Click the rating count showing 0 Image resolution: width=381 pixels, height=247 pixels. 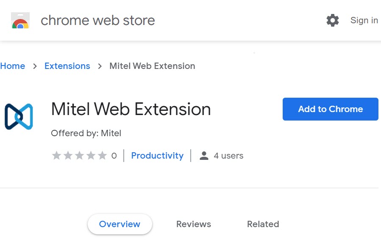pyautogui.click(x=114, y=156)
